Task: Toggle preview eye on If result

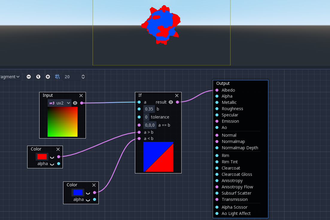Action: (171, 102)
